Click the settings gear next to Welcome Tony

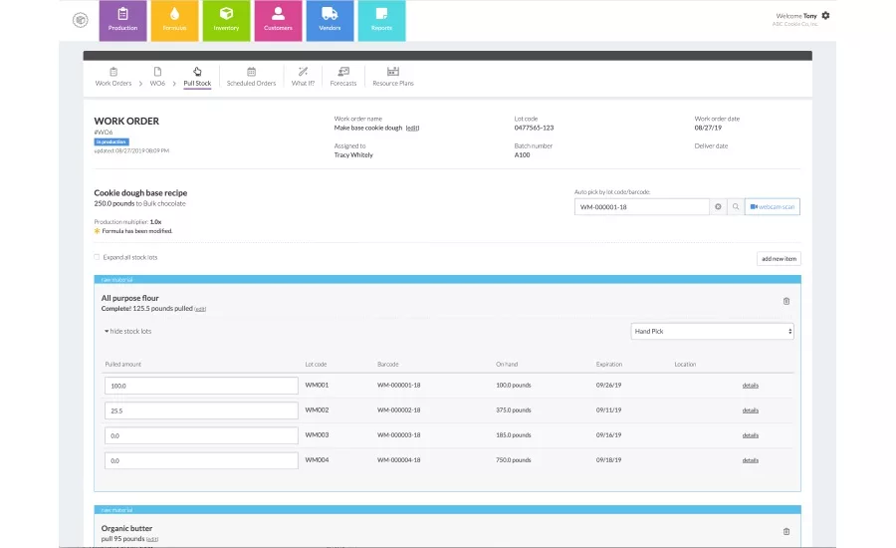(825, 16)
